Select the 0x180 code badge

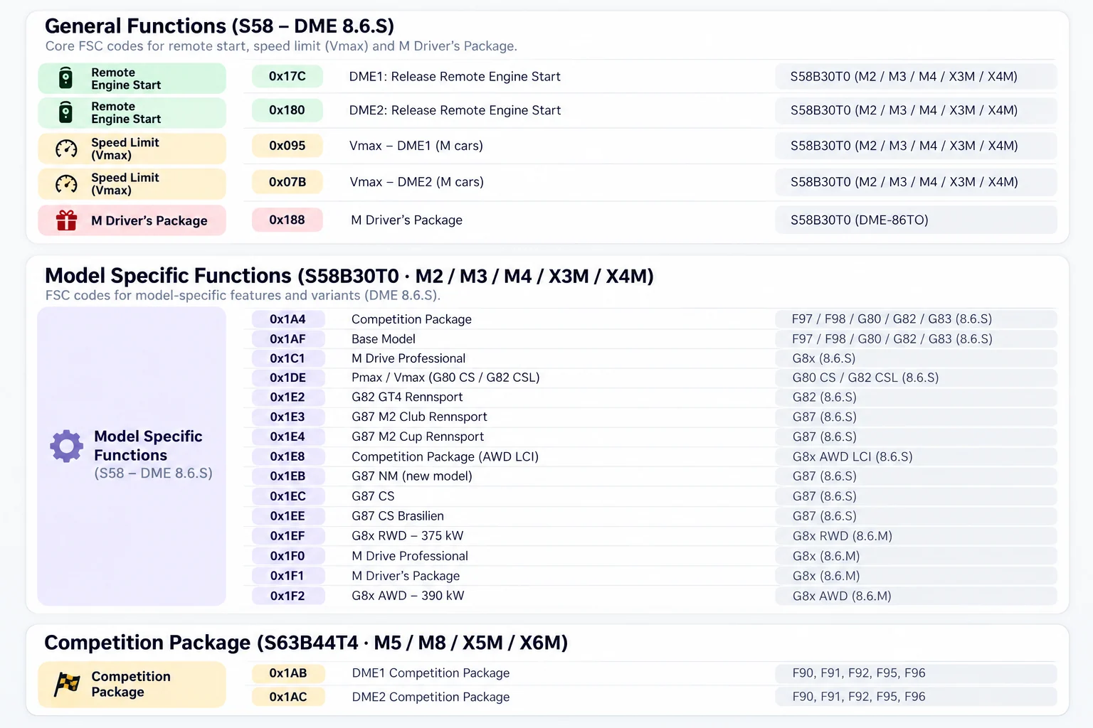click(x=287, y=110)
